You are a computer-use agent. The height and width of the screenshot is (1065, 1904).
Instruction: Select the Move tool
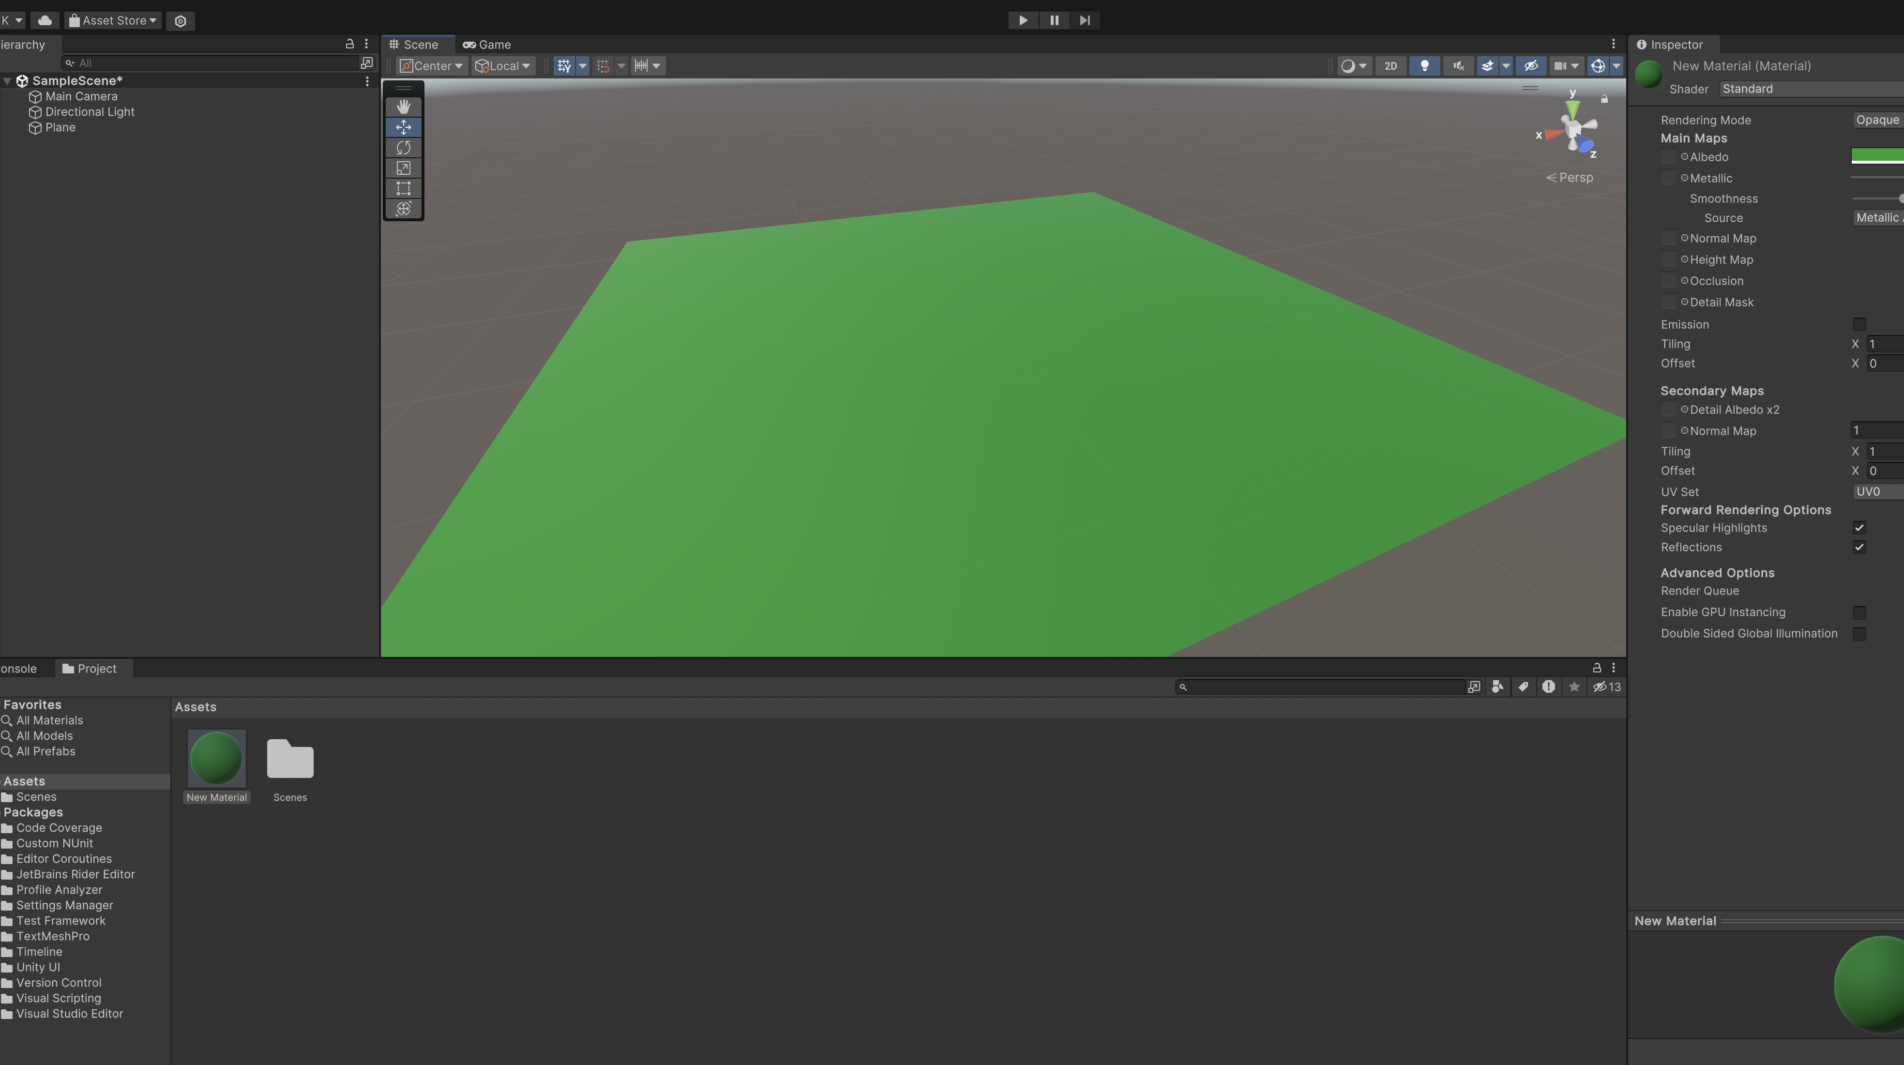point(404,127)
